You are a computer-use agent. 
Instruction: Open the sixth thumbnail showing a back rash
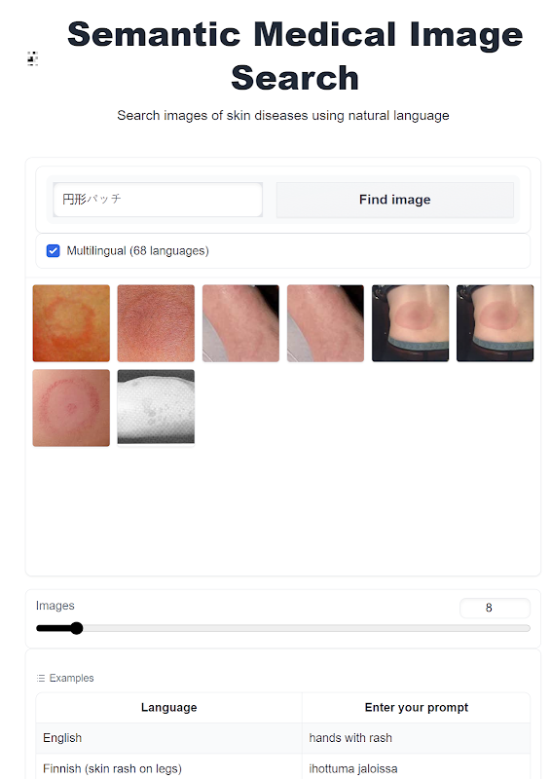point(495,323)
